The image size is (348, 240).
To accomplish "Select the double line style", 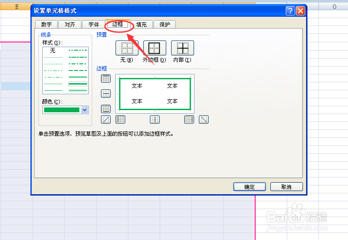I will click(x=78, y=90).
